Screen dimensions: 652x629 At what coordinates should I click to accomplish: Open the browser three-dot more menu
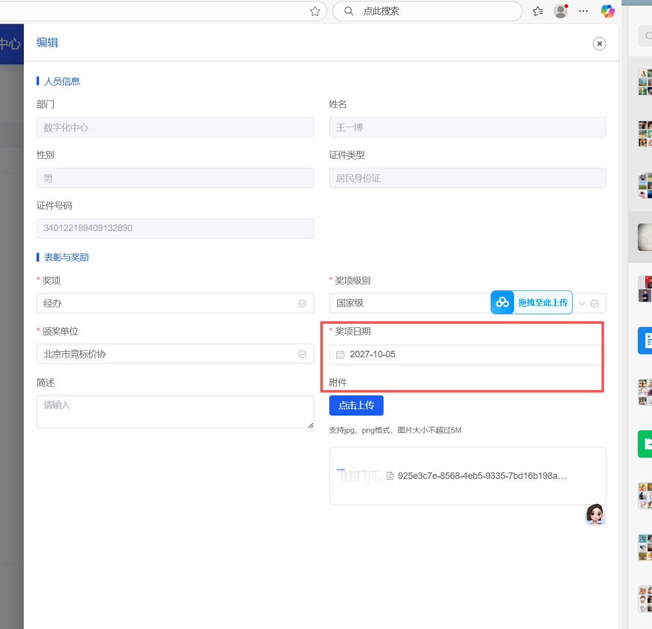click(x=584, y=11)
